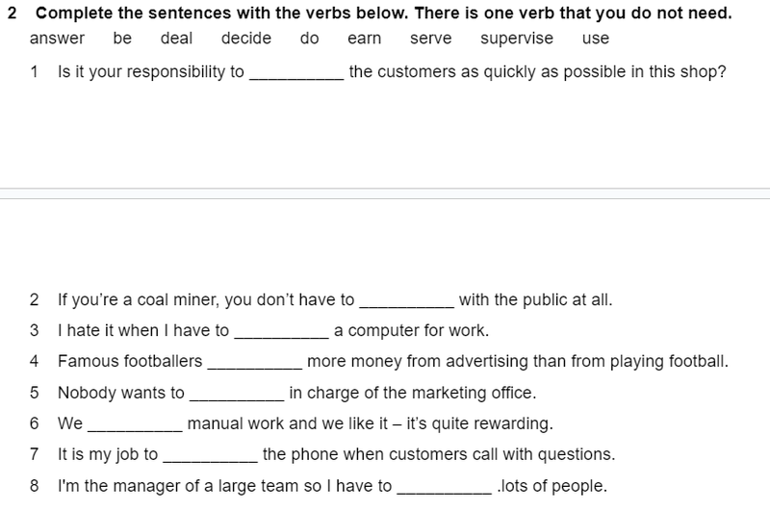Click the word 'earn' in the verb list
The image size is (770, 512).
(364, 38)
